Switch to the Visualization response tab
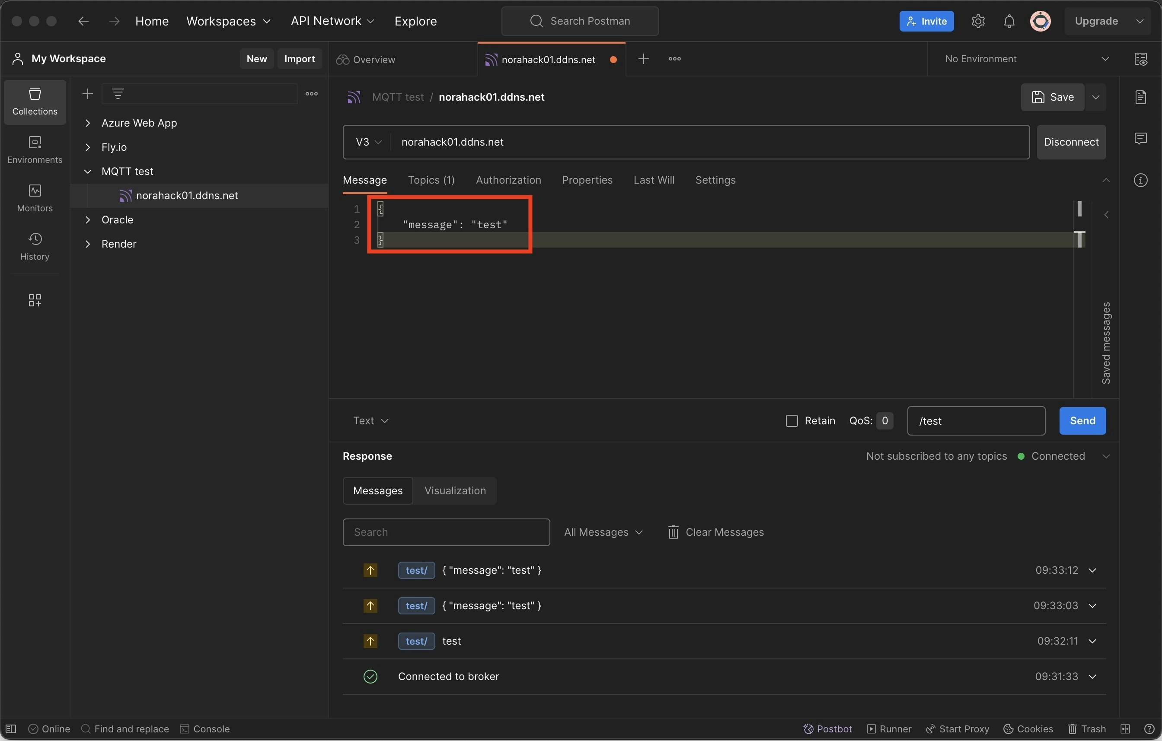Screen dimensions: 1162x741 coord(455,491)
